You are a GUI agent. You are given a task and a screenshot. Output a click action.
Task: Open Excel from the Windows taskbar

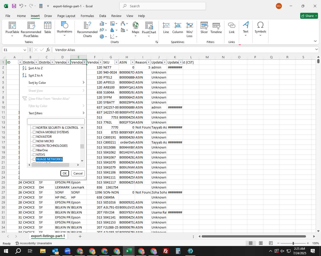tap(129, 251)
